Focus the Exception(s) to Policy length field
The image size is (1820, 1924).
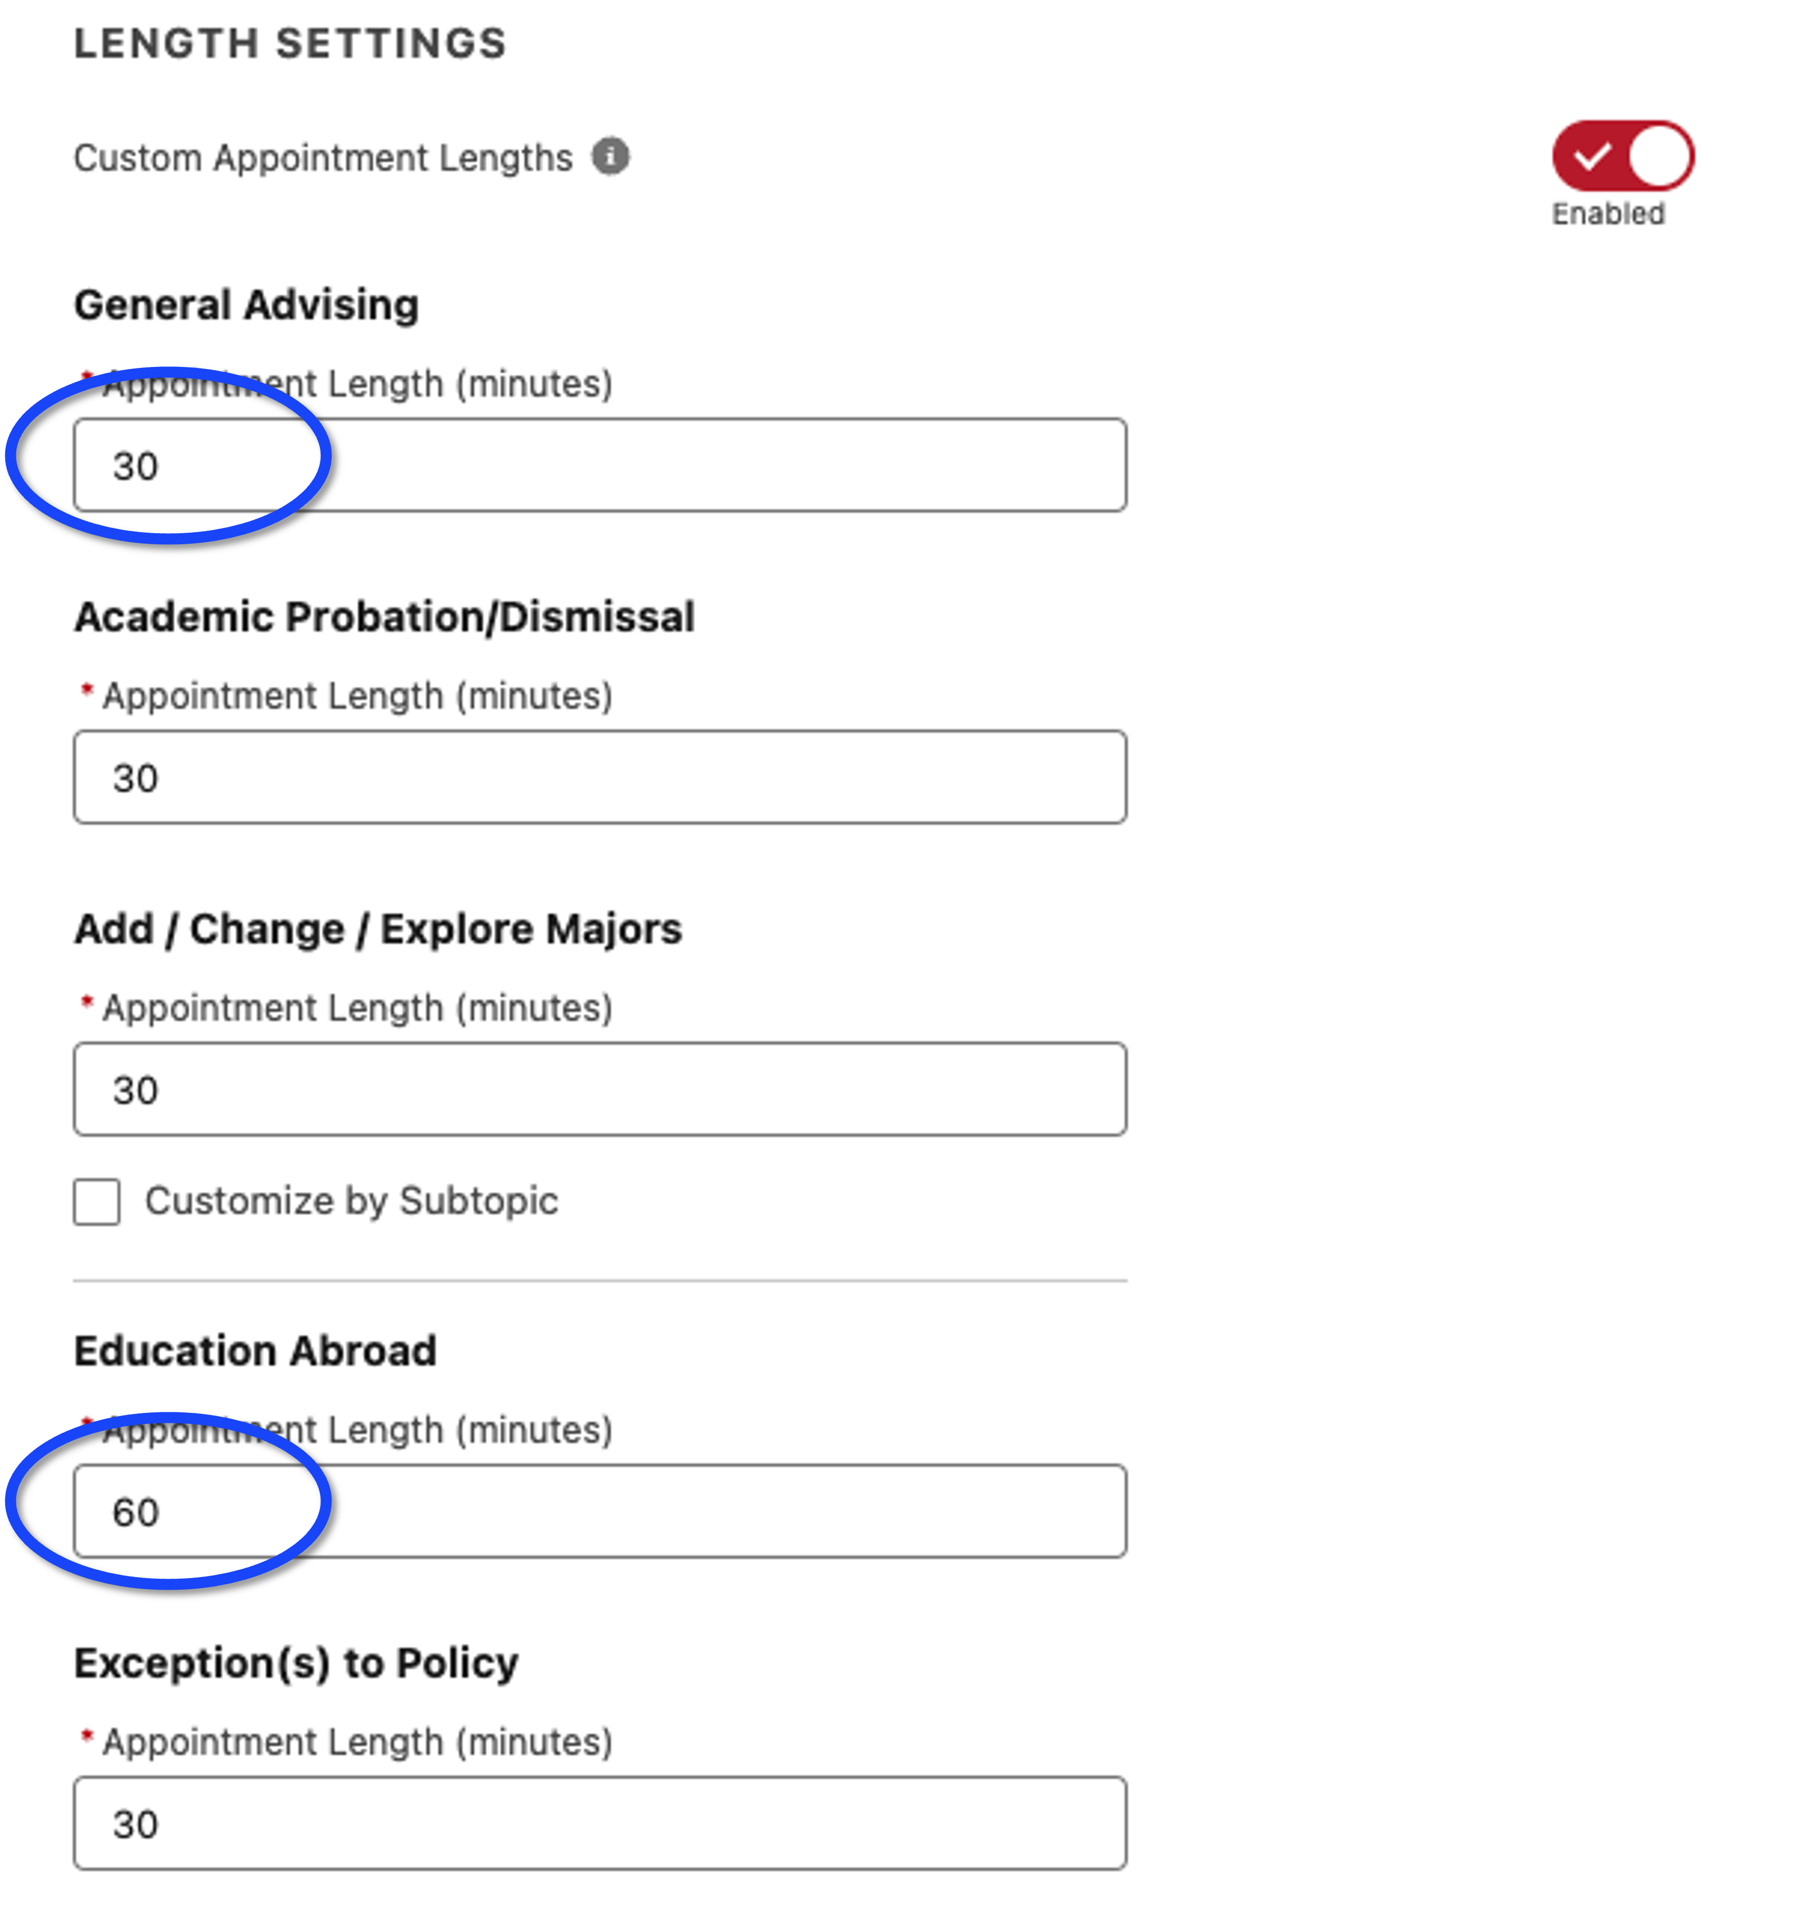pos(599,1824)
